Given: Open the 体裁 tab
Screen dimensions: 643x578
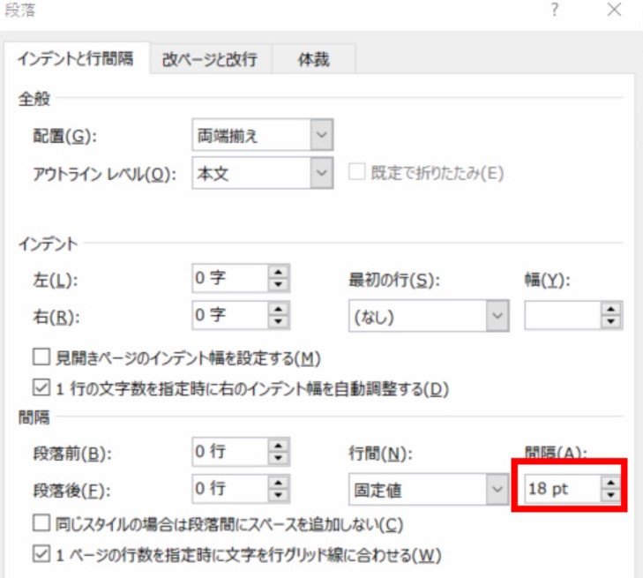Looking at the screenshot, I should coord(313,60).
